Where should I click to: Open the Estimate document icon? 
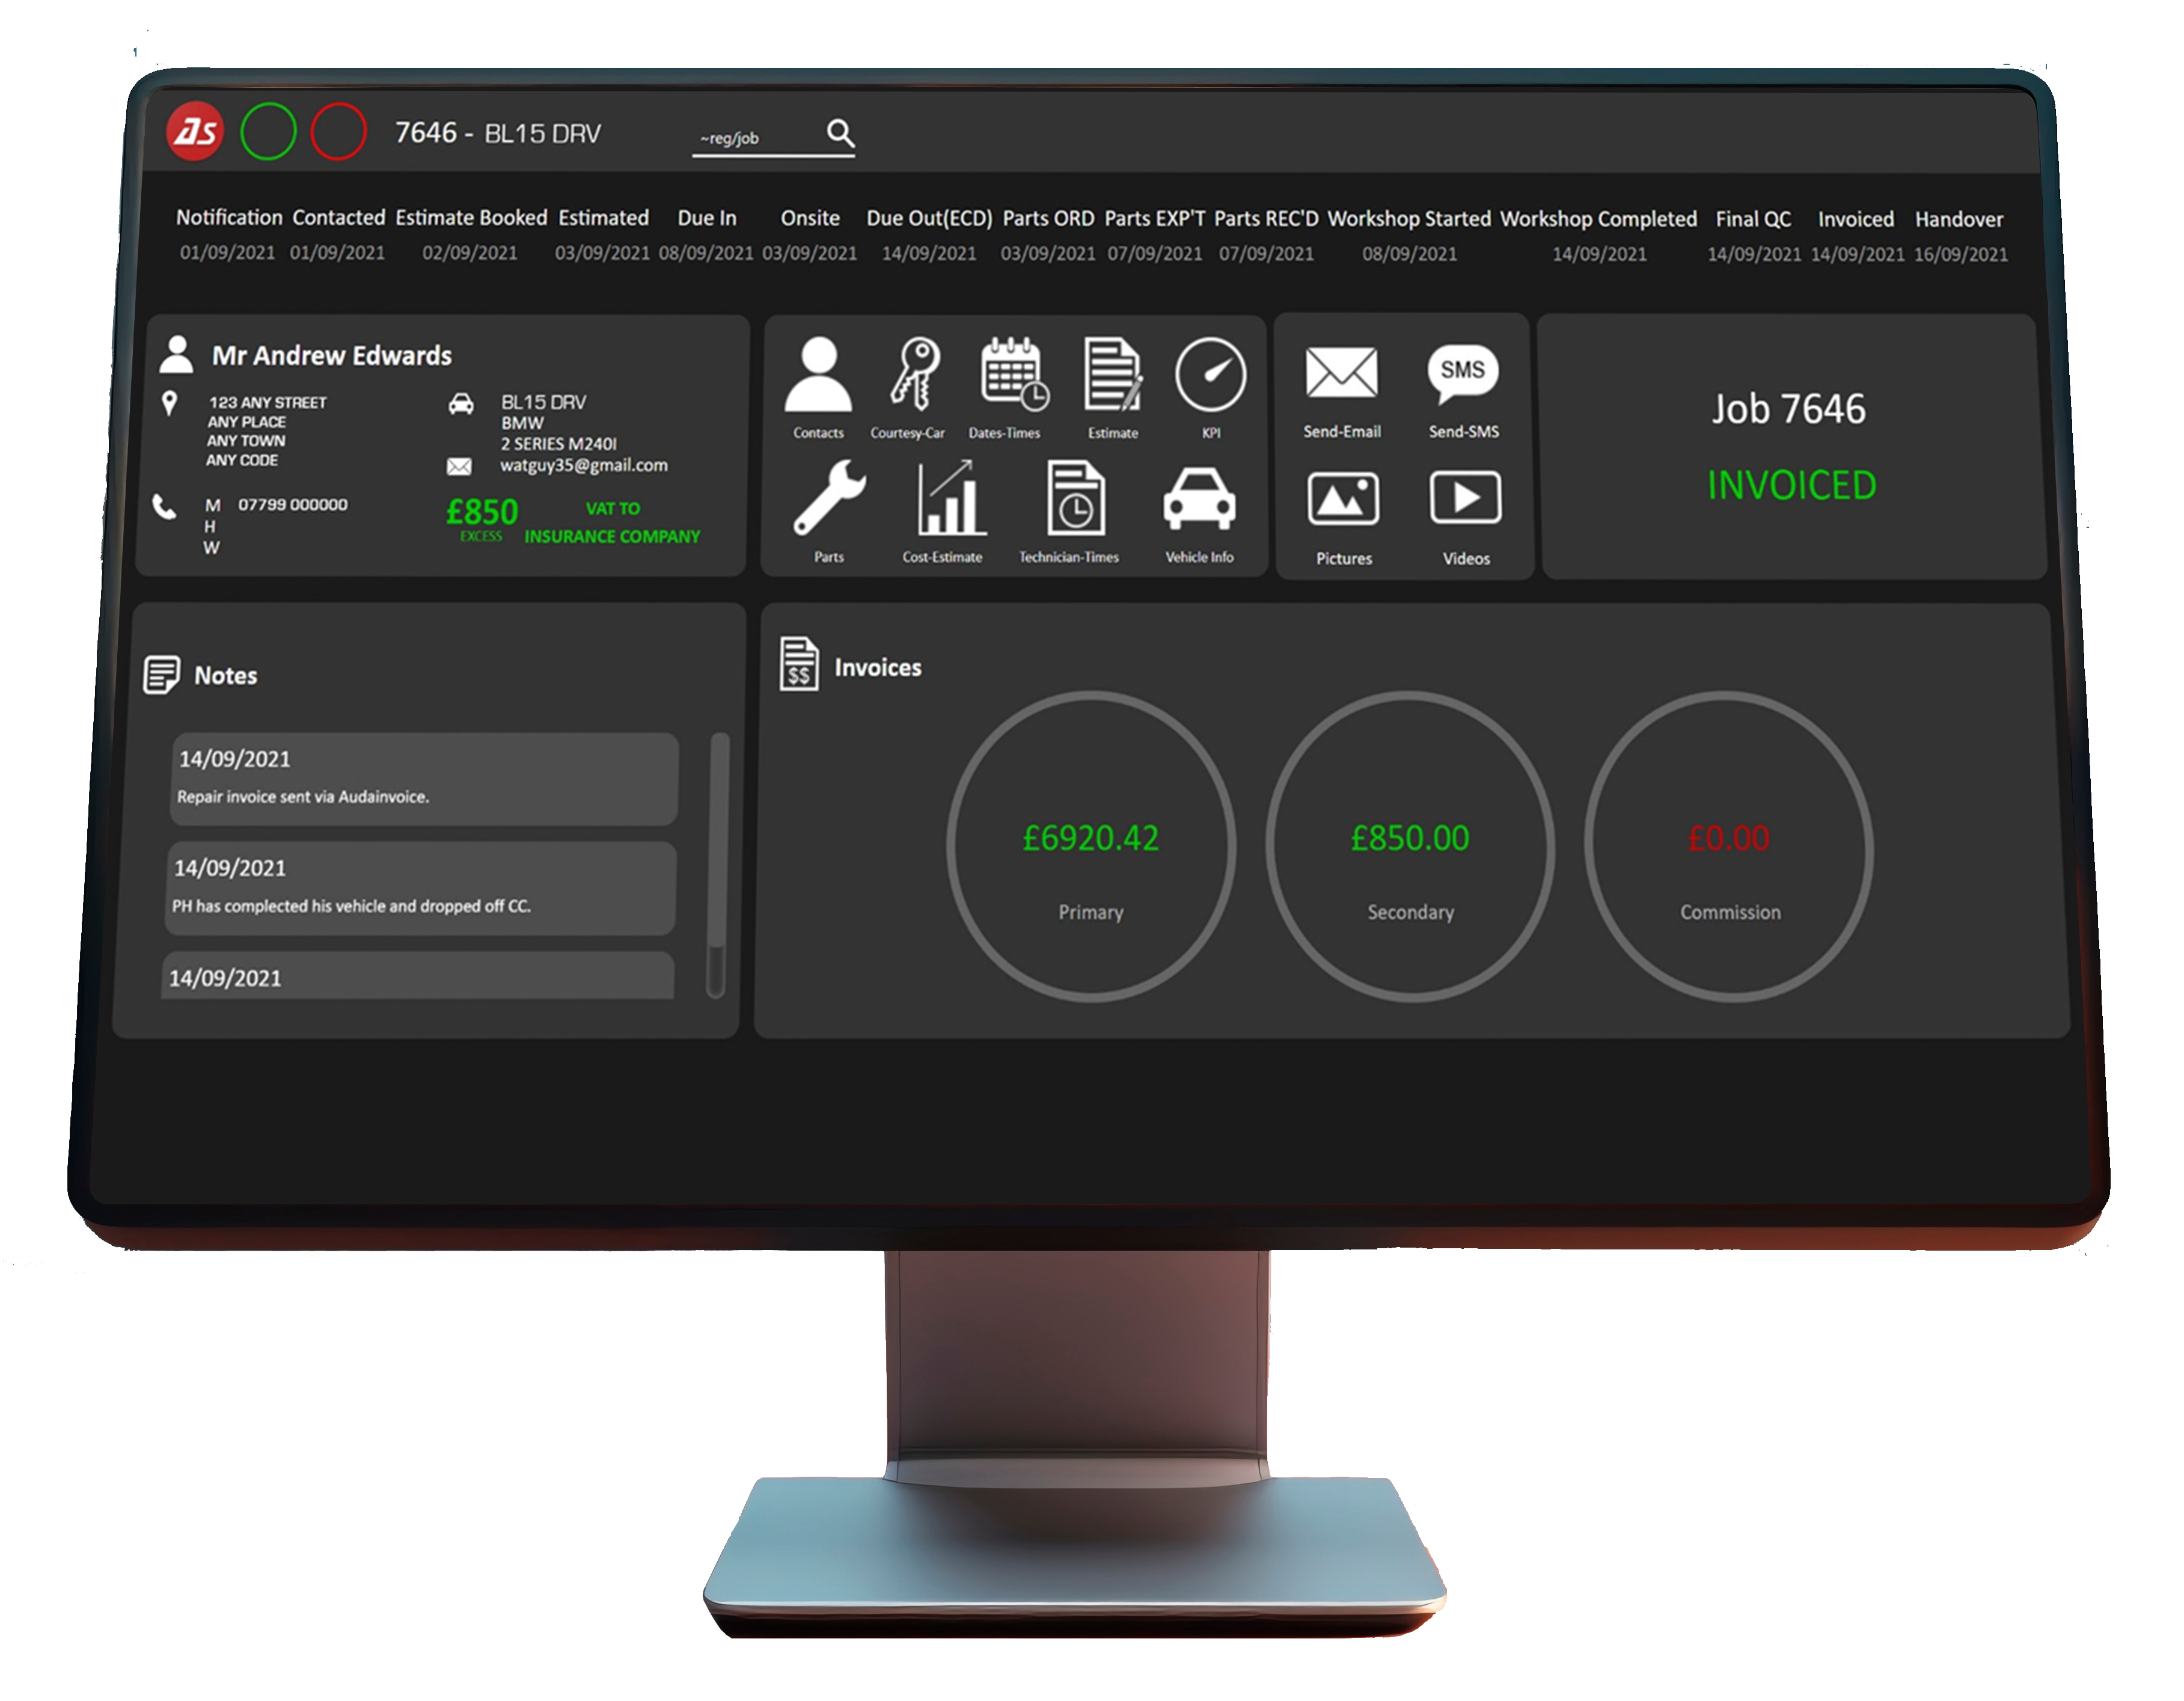[x=1112, y=375]
